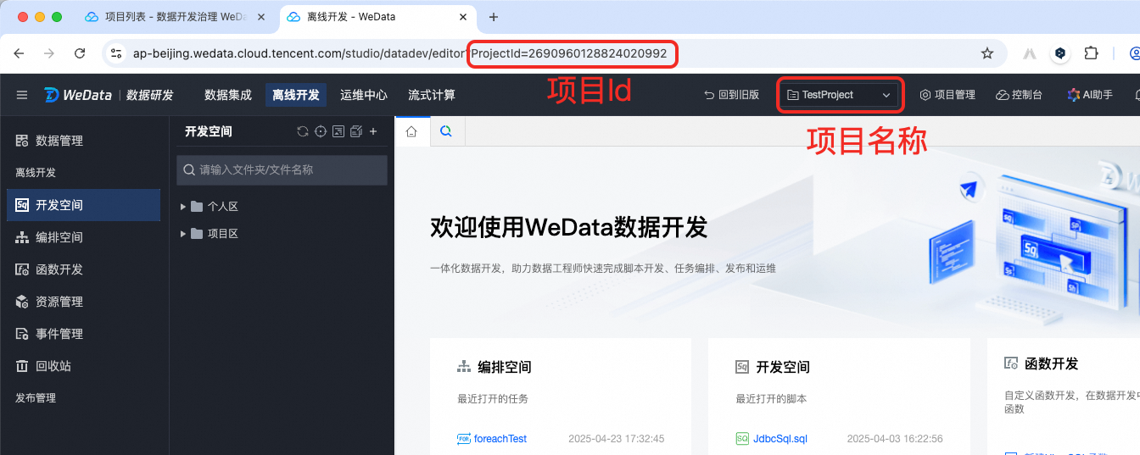Click the dark hexagon extension icon

click(x=1060, y=53)
